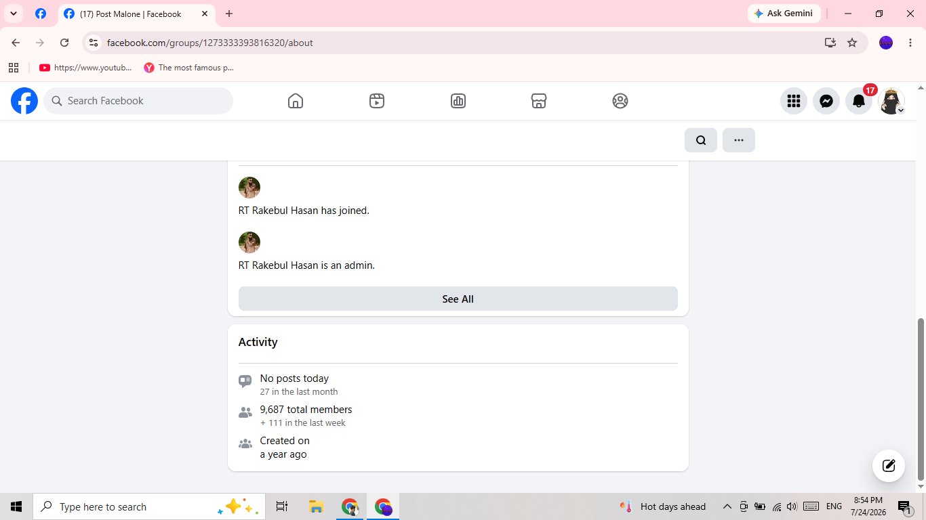Open the professional dashboard chart icon

click(x=458, y=101)
